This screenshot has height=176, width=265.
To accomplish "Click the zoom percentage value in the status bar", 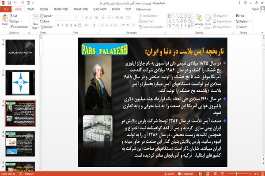I will click(x=256, y=174).
